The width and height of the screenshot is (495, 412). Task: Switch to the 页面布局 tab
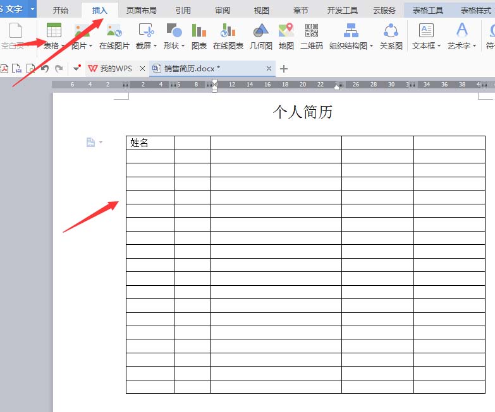point(142,10)
